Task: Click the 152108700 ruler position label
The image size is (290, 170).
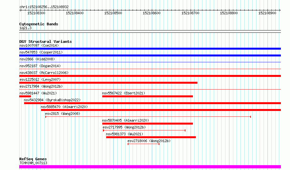Action: [x=190, y=13]
